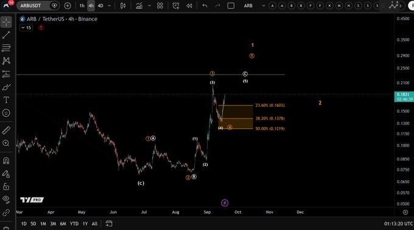Click the diamond icon in symbol box
Screen dimensions: 414x230
(54, 5)
